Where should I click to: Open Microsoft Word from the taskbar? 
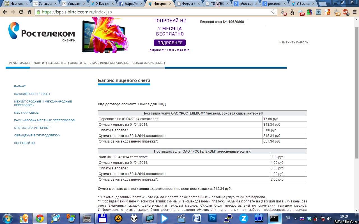pos(197,218)
